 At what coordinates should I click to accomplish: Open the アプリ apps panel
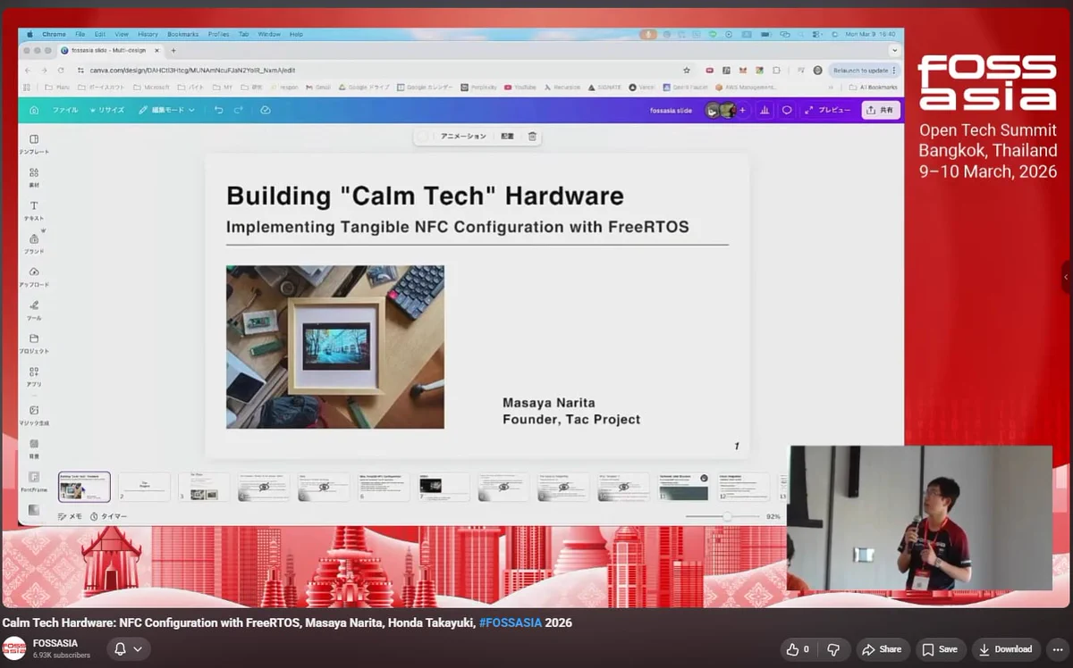point(34,377)
